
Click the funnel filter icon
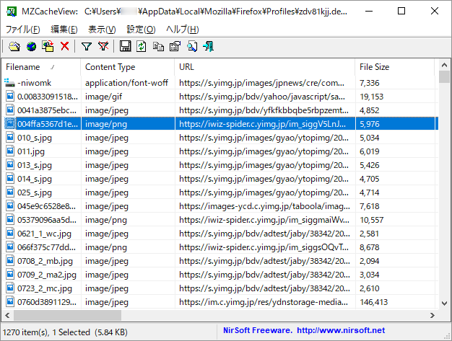(x=87, y=47)
